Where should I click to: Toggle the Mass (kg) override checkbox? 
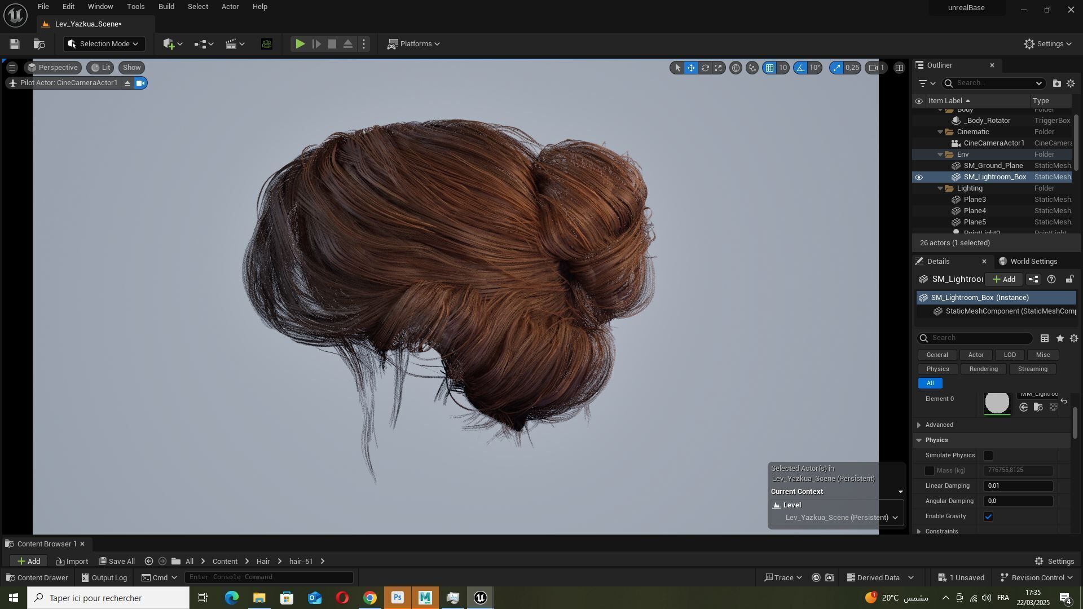point(930,471)
